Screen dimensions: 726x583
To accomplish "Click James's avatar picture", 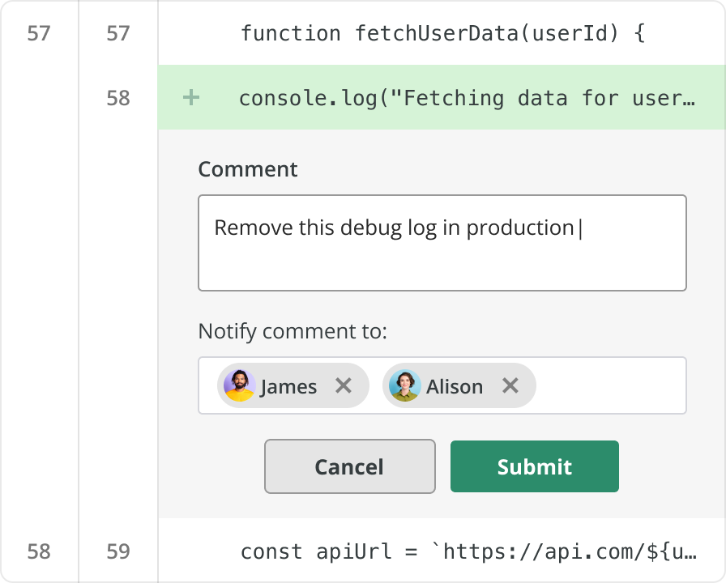I will [x=240, y=385].
